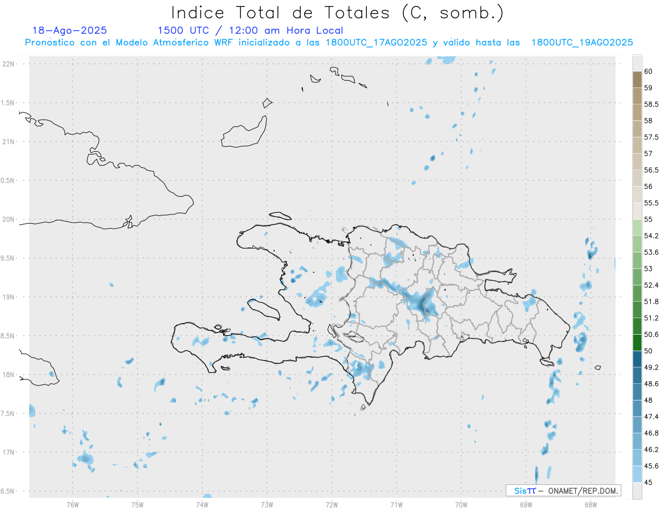Screen dimensions: 663x512
Task: Select the date text '18-Ago-2025'
Action: pos(70,30)
